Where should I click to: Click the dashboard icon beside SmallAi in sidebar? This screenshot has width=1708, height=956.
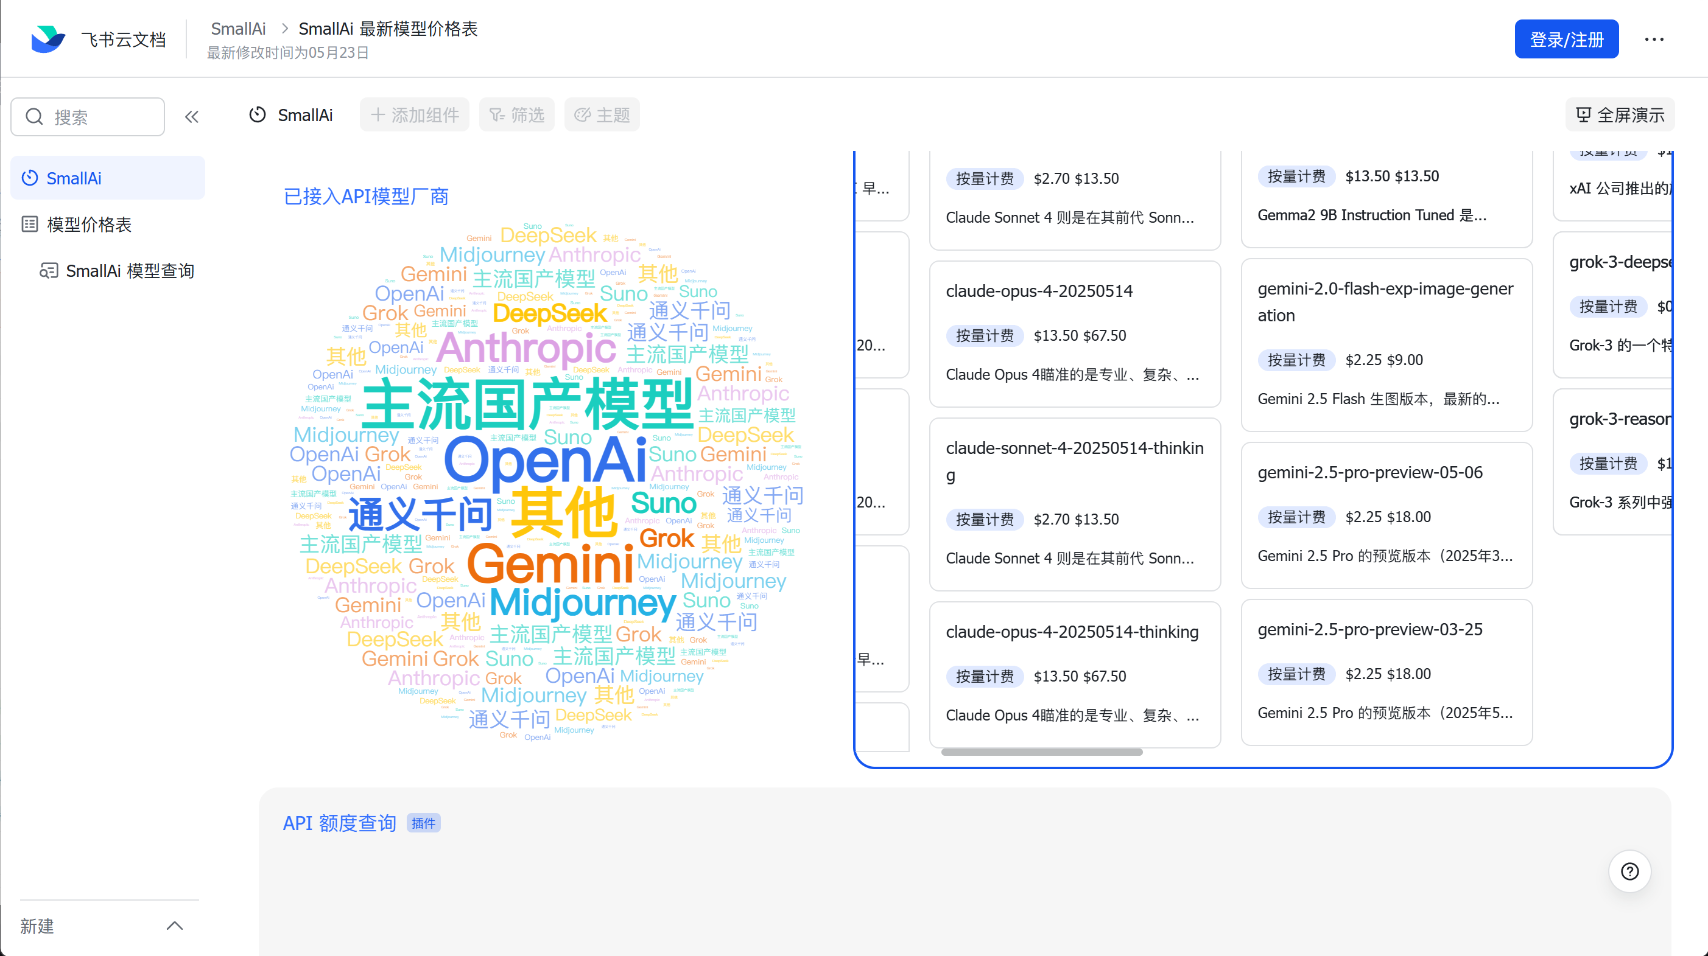coord(30,178)
